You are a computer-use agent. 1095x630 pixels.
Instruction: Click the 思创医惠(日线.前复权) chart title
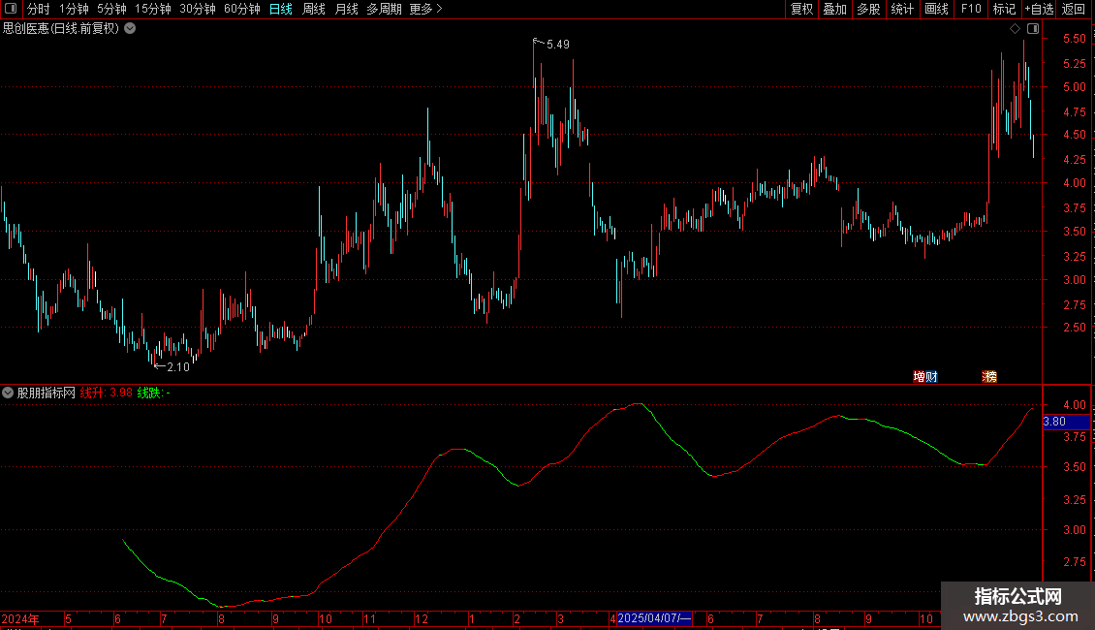click(61, 29)
